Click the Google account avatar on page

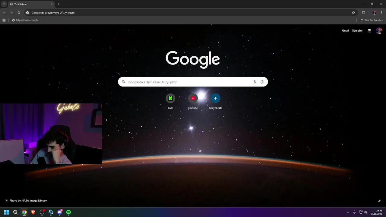[379, 31]
